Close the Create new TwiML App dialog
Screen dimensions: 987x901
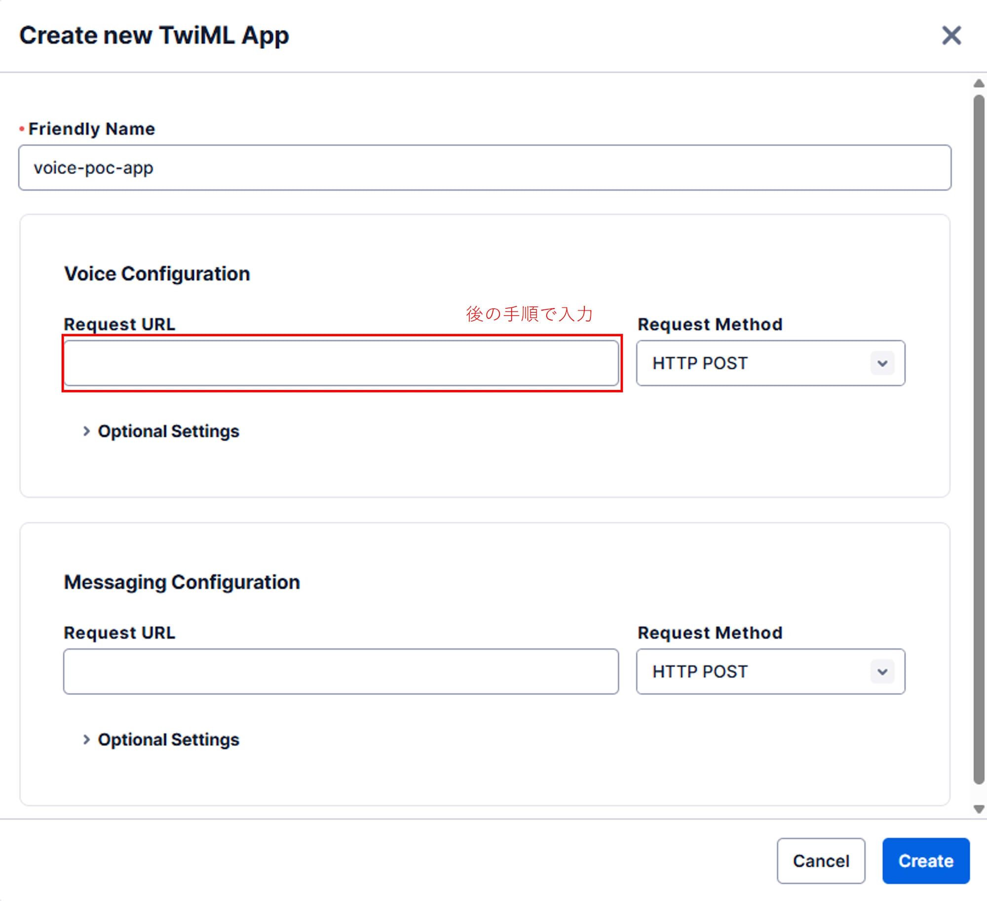pos(951,36)
